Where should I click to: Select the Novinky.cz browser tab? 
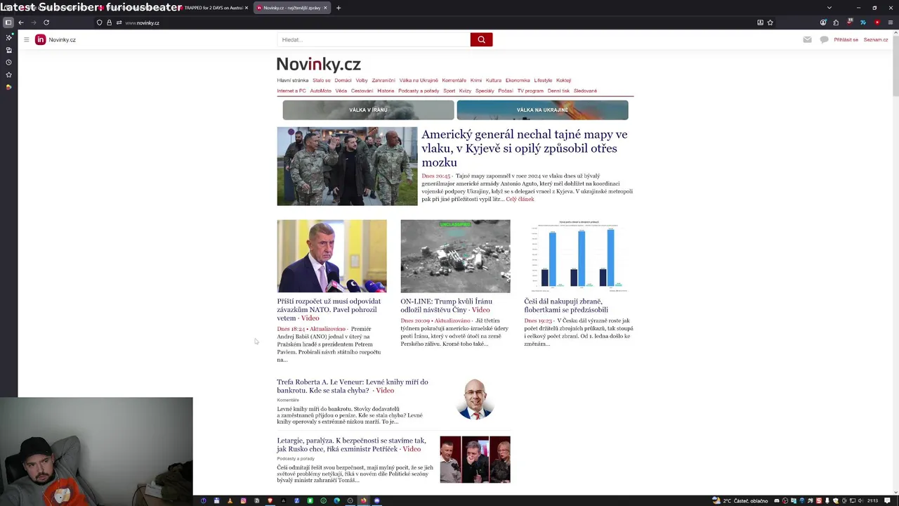pos(291,8)
